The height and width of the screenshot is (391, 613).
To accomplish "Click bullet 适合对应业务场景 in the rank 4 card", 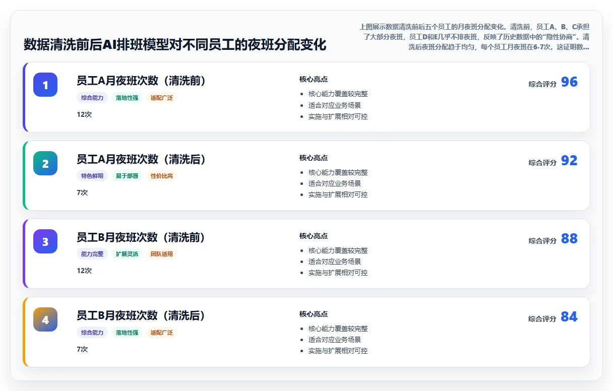I will click(x=335, y=340).
